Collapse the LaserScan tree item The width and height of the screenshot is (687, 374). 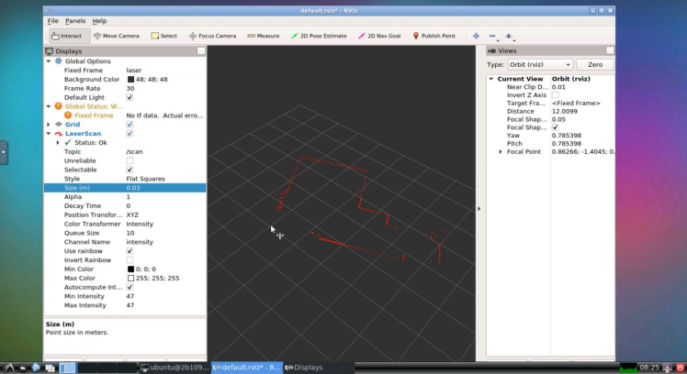49,134
